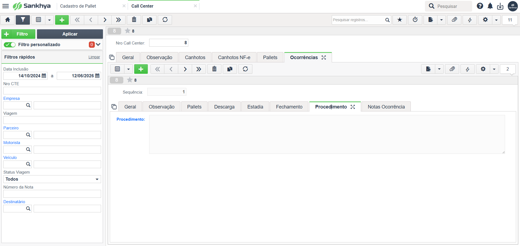The height and width of the screenshot is (246, 520).
Task: Open the user profile avatar
Action: (x=513, y=6)
